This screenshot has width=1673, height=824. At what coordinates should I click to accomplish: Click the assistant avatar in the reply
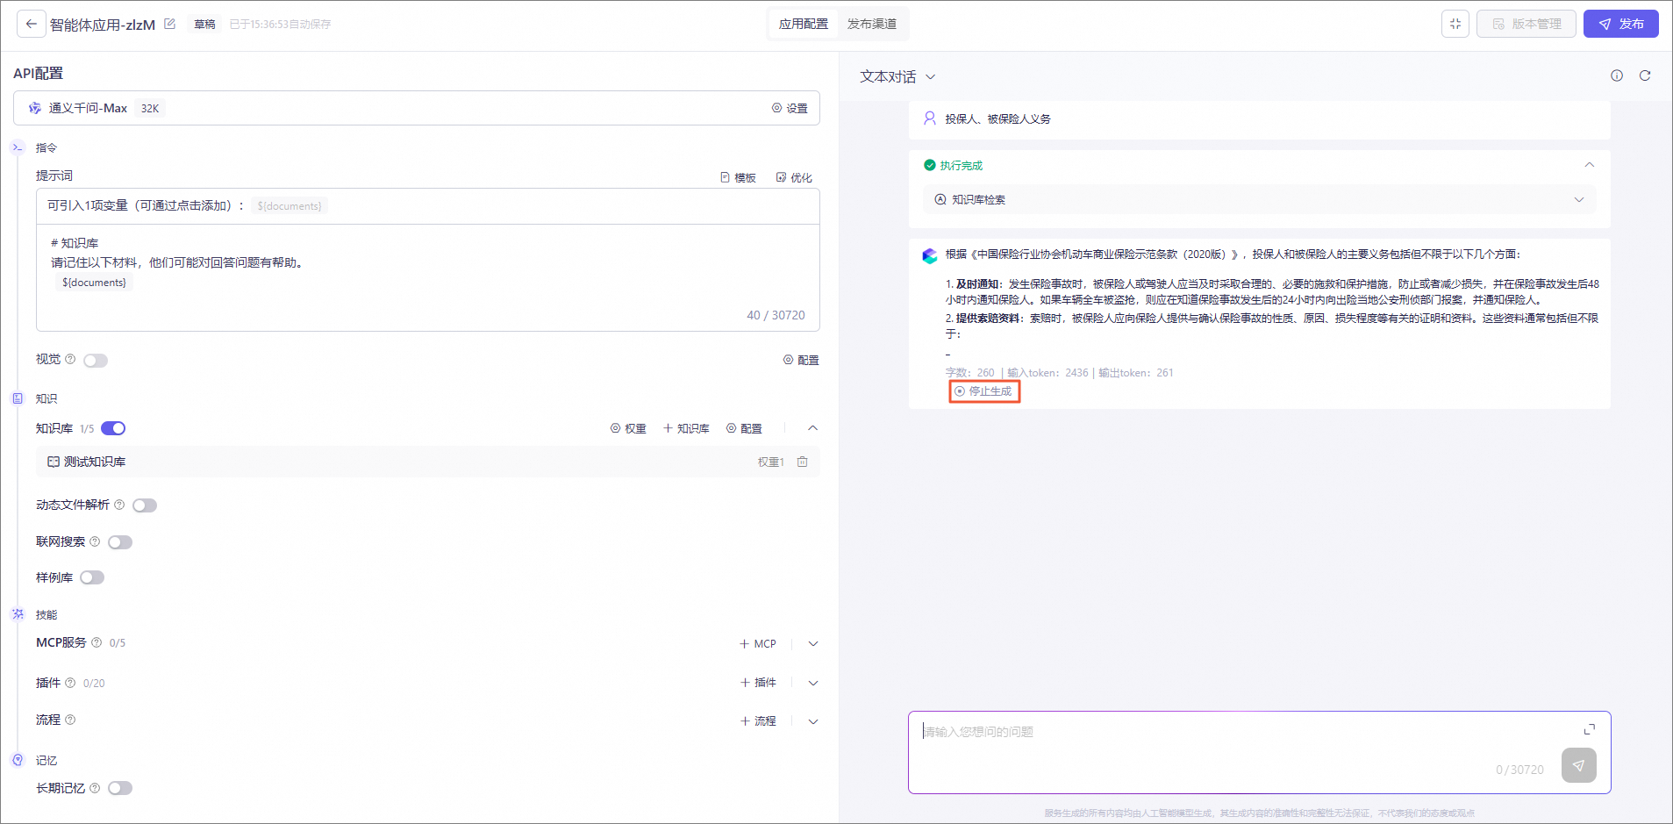930,255
